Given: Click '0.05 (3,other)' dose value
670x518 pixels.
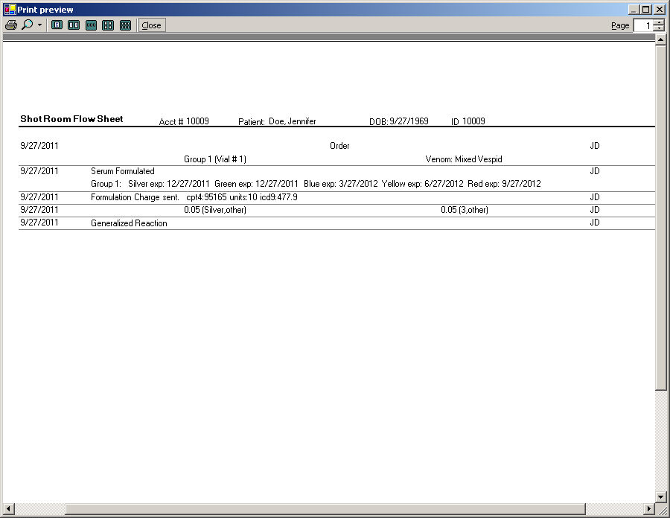Looking at the screenshot, I should coord(465,210).
